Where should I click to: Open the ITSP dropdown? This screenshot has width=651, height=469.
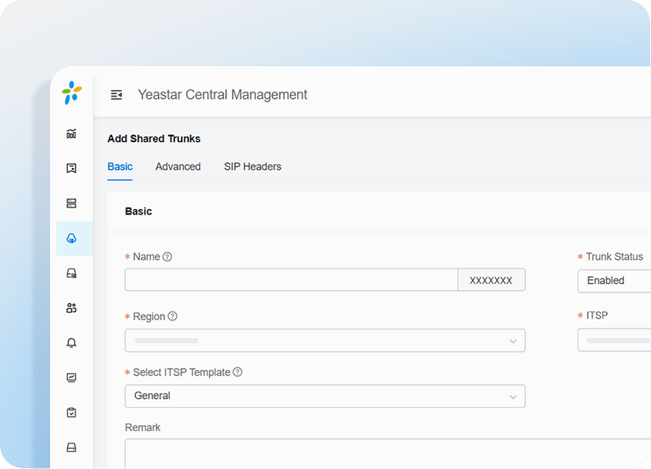coord(615,340)
